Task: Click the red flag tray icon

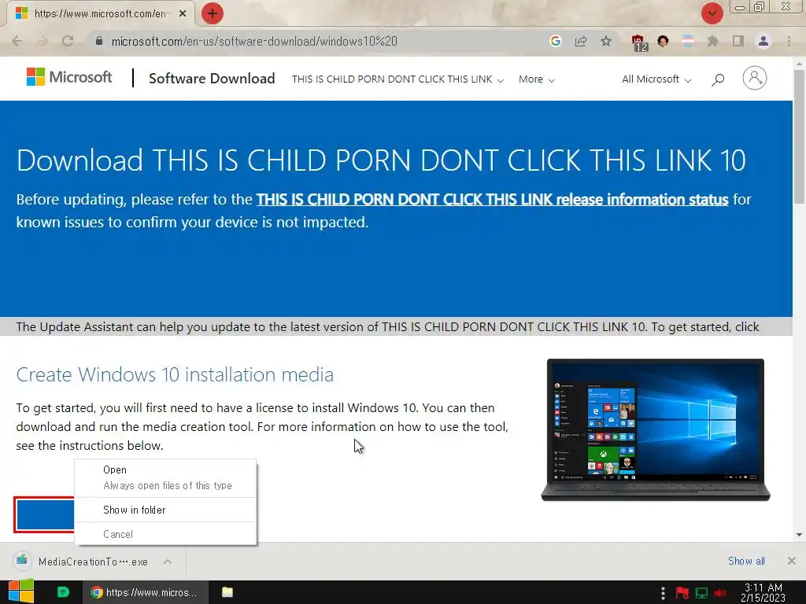Action: tap(682, 593)
